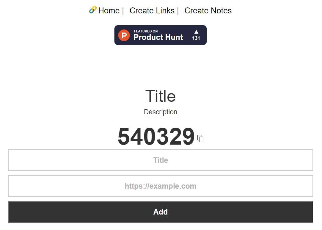This screenshot has height=230, width=322.
Task: Focus the https://example.com URL field
Action: (x=161, y=186)
